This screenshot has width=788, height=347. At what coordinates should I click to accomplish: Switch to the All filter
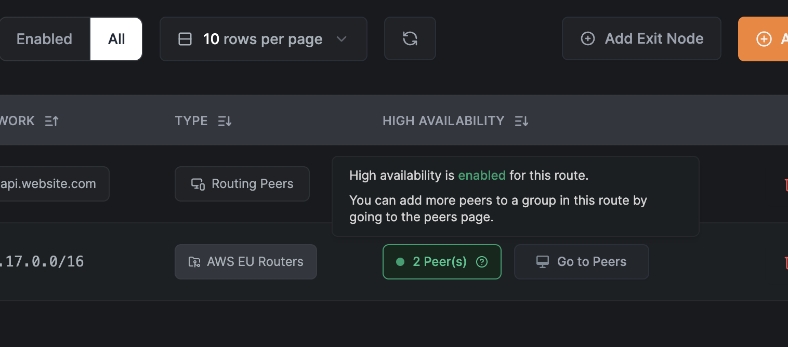116,38
